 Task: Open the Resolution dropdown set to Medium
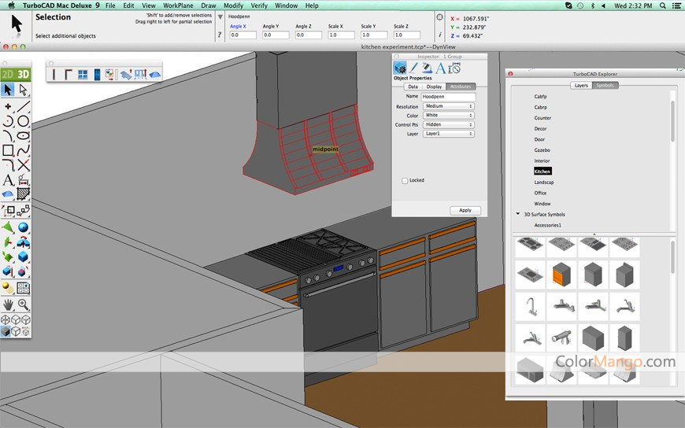(448, 106)
